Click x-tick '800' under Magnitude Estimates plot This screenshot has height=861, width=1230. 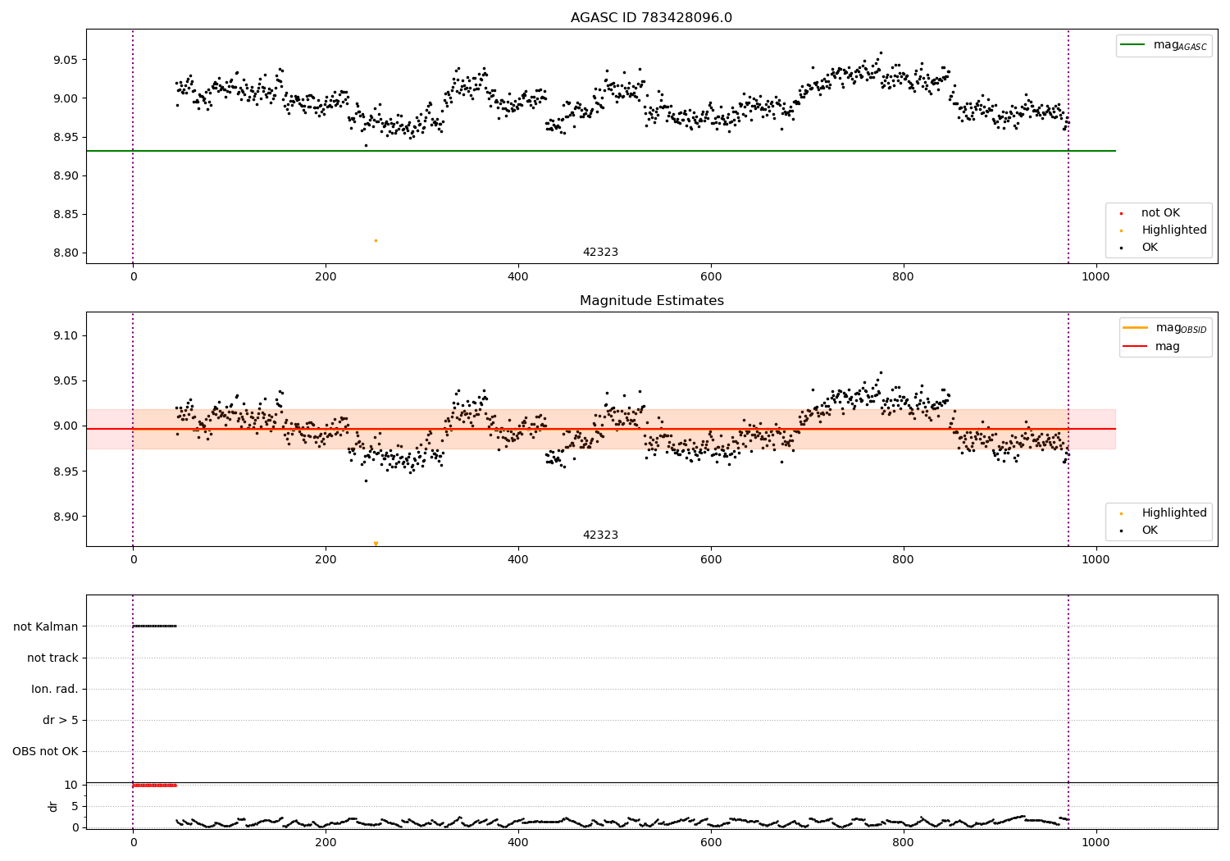coord(904,559)
